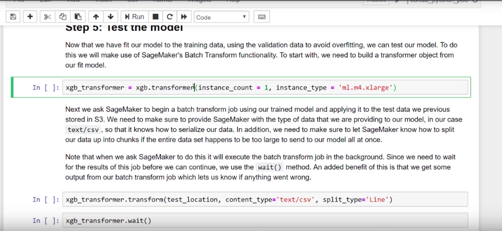
Task: Move the selected cell up
Action: click(x=96, y=17)
